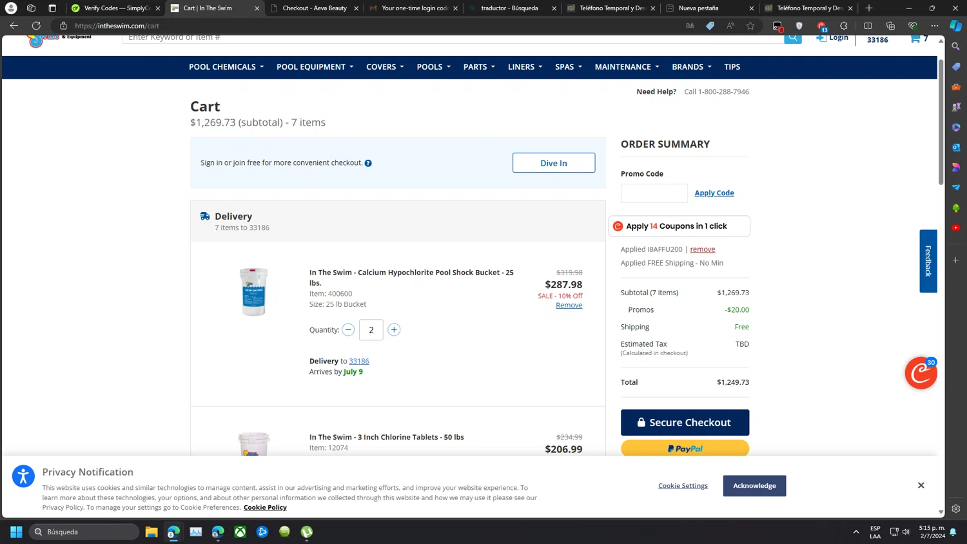The height and width of the screenshot is (544, 967).
Task: Open the Tips menu item
Action: pos(732,67)
